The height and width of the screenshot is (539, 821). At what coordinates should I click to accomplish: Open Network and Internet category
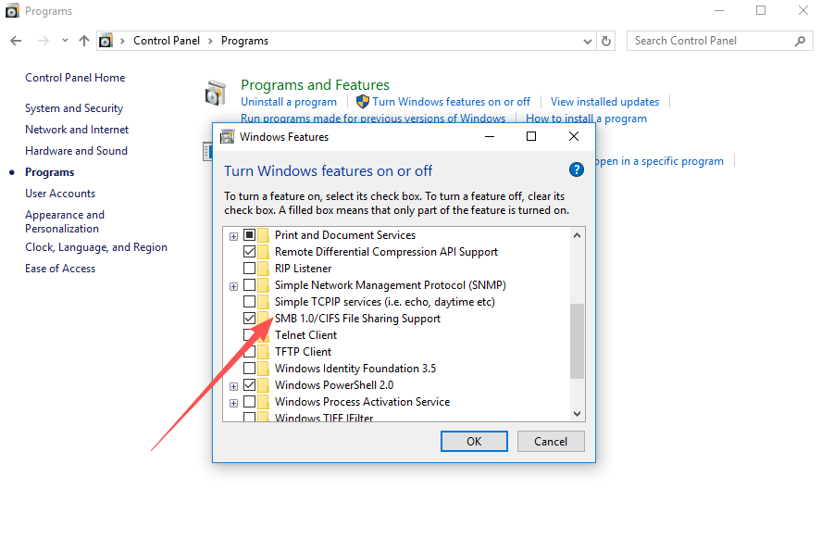[77, 130]
